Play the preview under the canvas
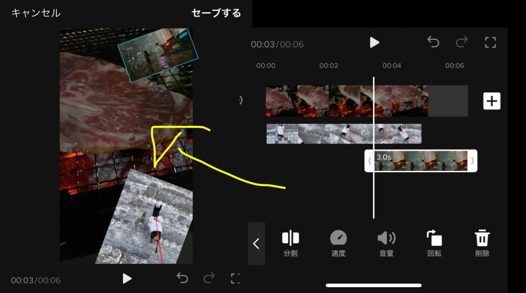526x293 pixels. pyautogui.click(x=127, y=279)
